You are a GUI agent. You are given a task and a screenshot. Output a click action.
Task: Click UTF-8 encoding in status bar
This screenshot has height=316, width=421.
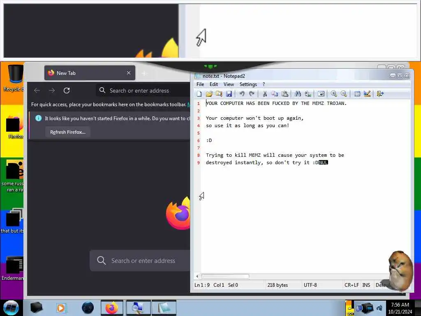click(310, 285)
